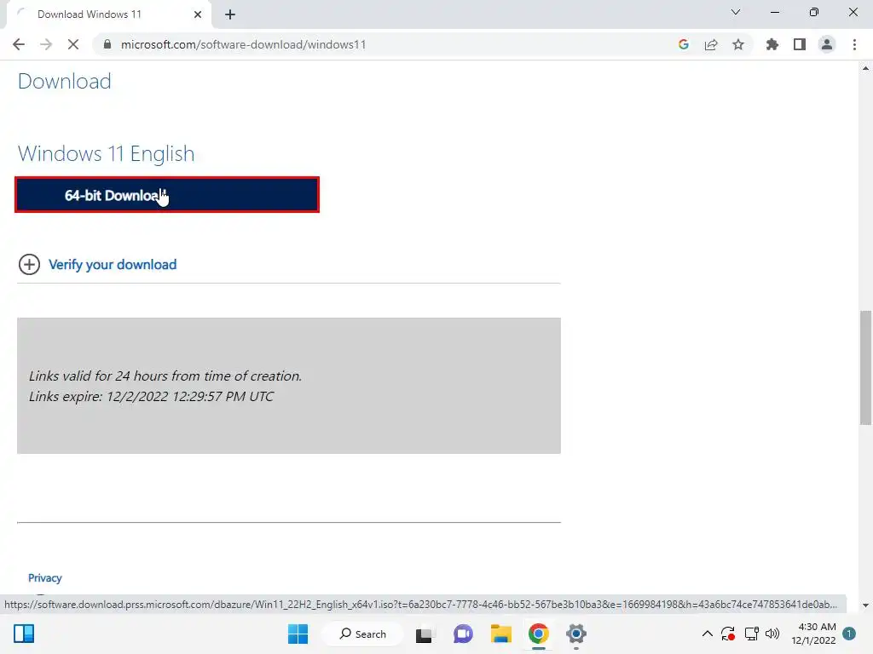Click the sync status tray icon
Screen dimensions: 873x654
[728, 634]
